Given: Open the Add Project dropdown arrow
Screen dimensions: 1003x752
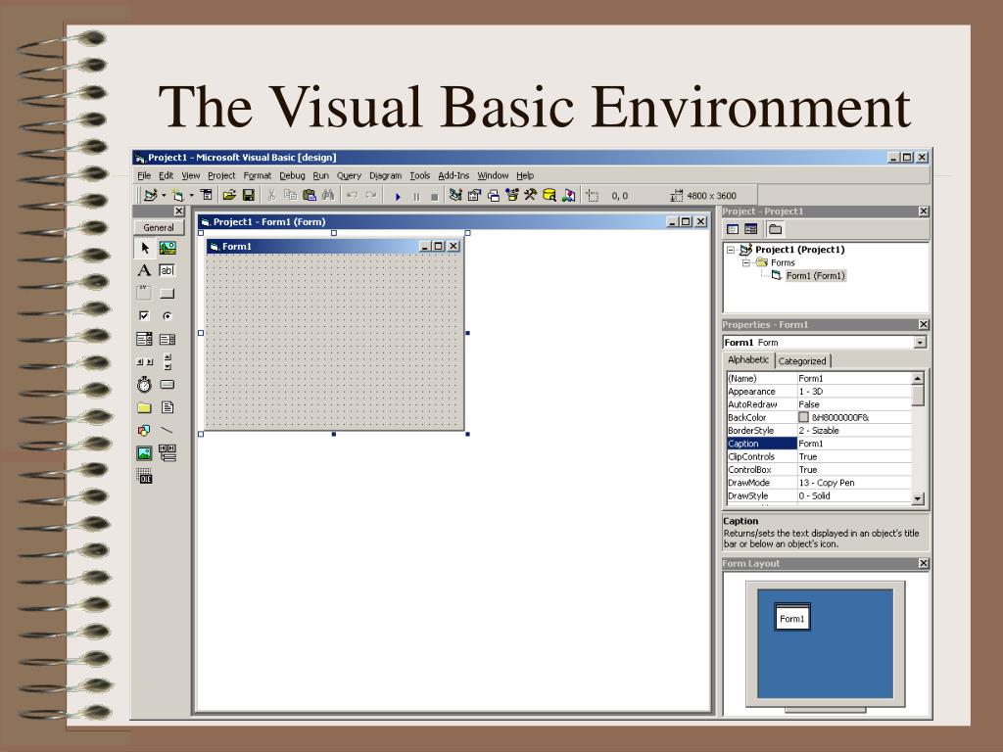Looking at the screenshot, I should click(164, 196).
